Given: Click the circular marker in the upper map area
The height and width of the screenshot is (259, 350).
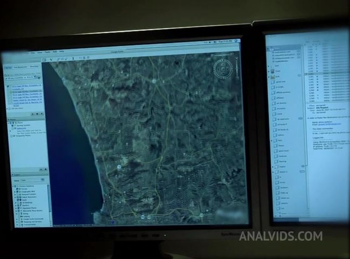Looking at the screenshot, I should tap(154, 81).
